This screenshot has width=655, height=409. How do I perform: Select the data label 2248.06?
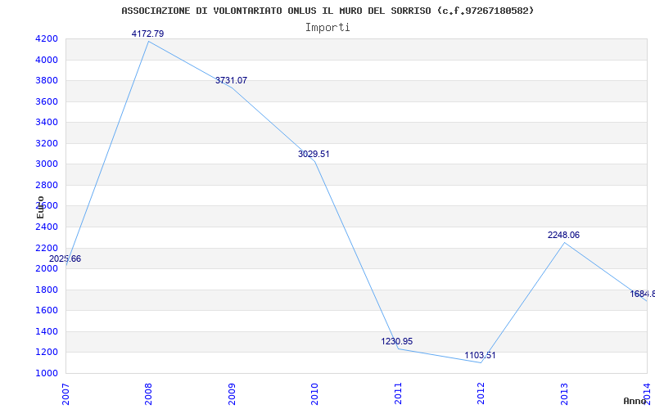tap(563, 235)
